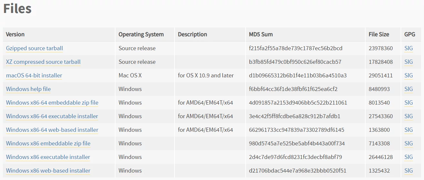
Task: Download the XZ compressed source tarball
Action: coord(43,62)
